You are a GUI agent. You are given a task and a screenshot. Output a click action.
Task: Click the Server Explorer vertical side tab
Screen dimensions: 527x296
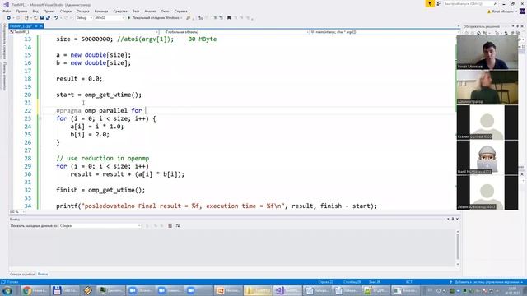click(4, 41)
